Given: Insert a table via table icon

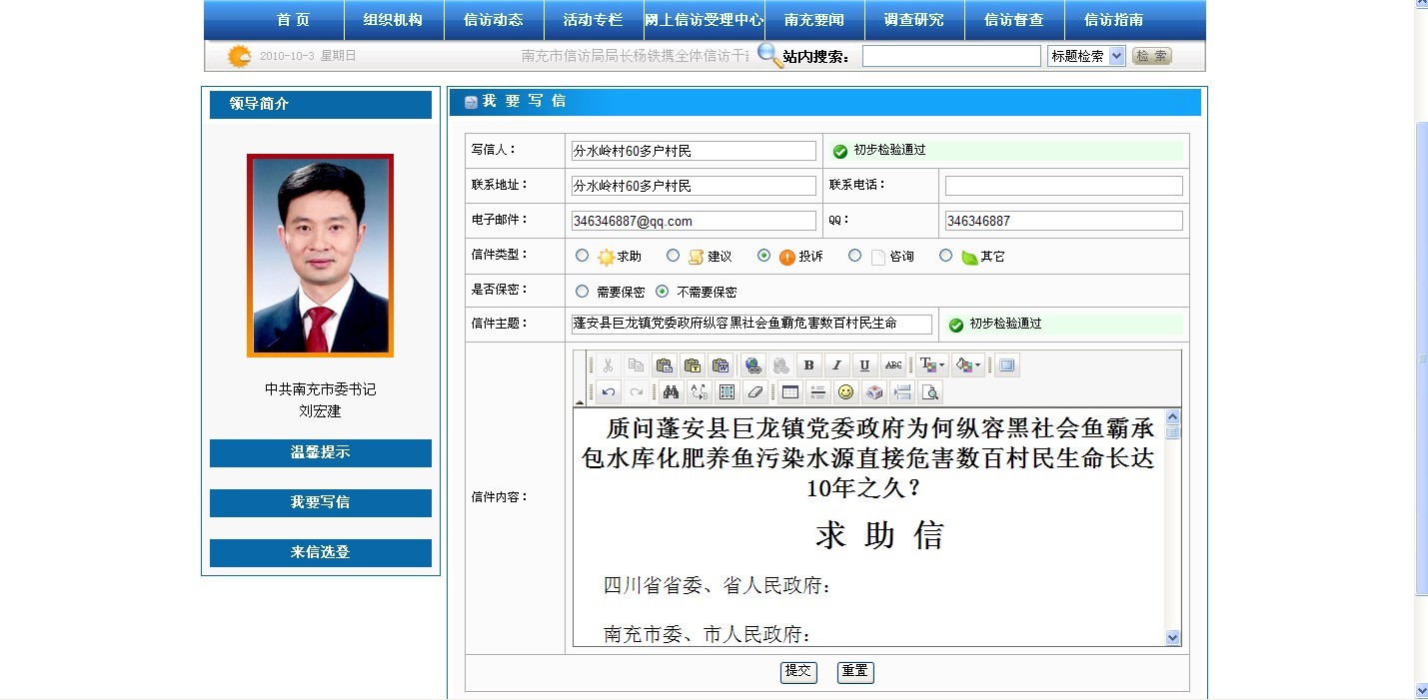Looking at the screenshot, I should 790,391.
